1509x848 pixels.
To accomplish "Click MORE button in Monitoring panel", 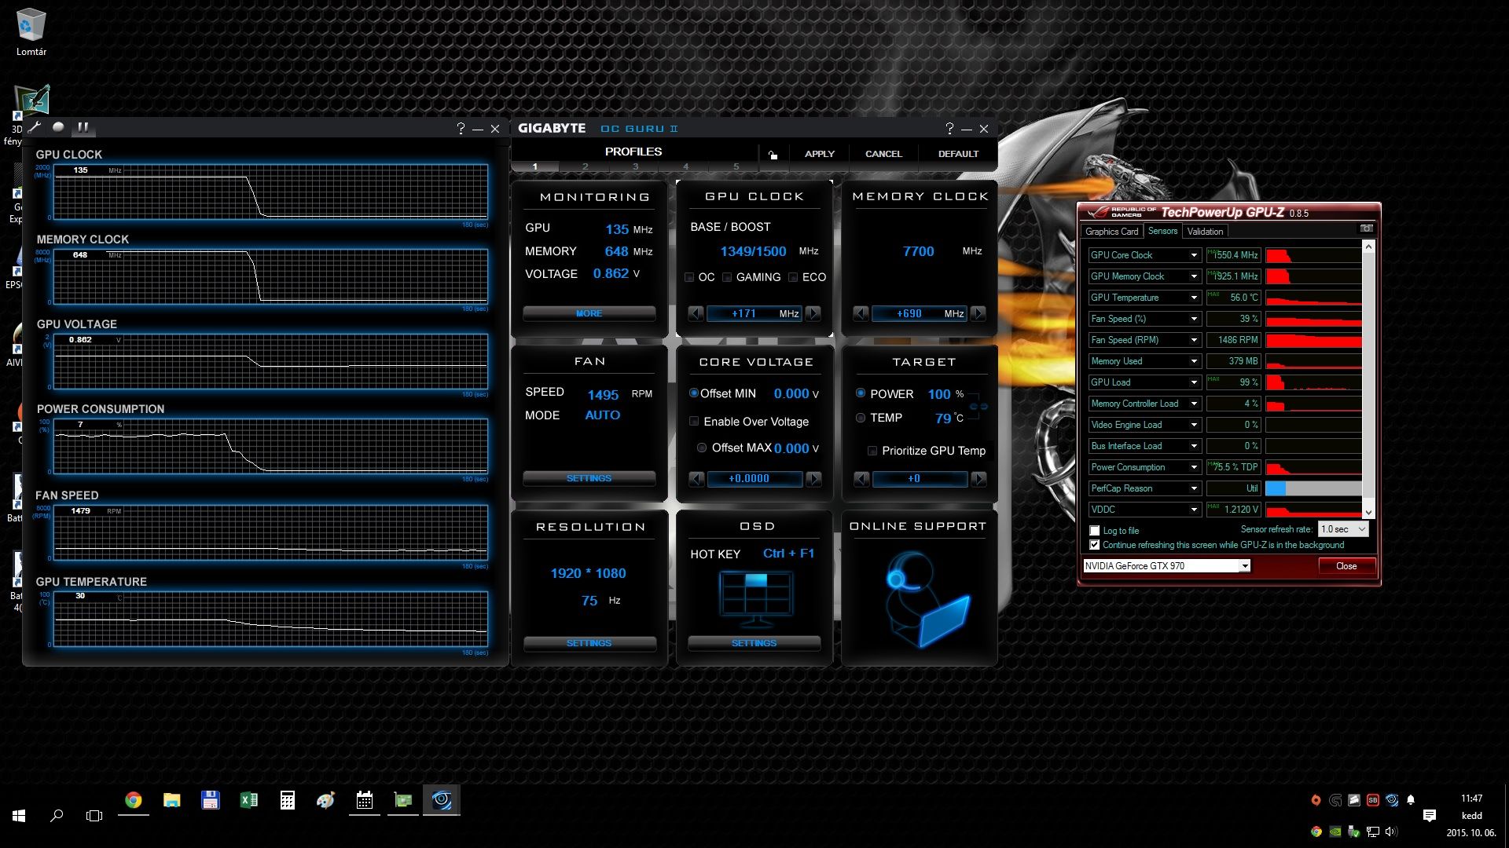I will pyautogui.click(x=589, y=313).
